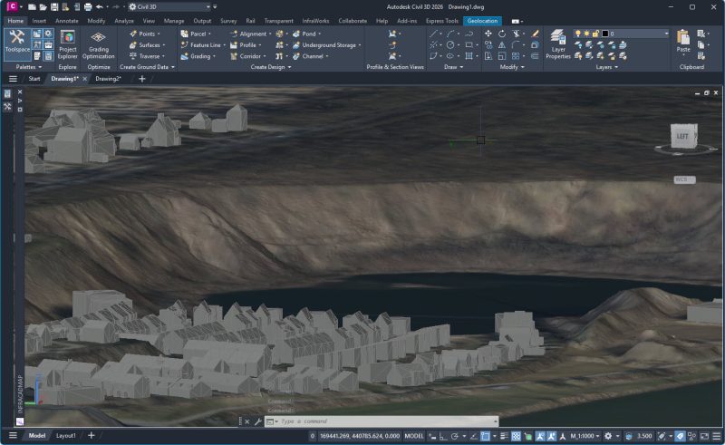Add a new drawing tab with plus button
The image size is (725, 445).
pyautogui.click(x=141, y=79)
